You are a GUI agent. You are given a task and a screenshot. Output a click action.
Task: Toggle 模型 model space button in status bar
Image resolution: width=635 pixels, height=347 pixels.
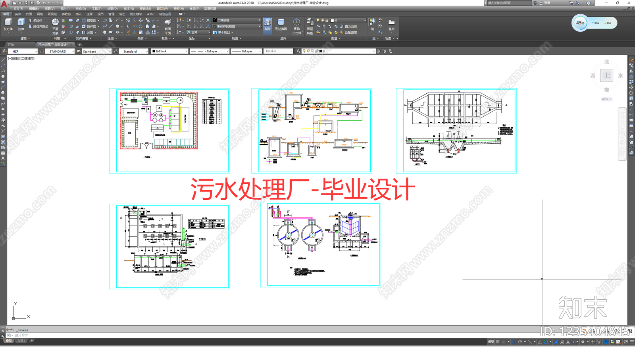tap(491, 341)
